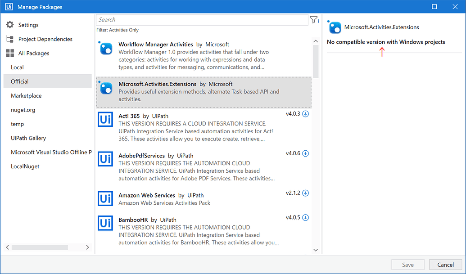Download the BambooHR package

(x=306, y=218)
